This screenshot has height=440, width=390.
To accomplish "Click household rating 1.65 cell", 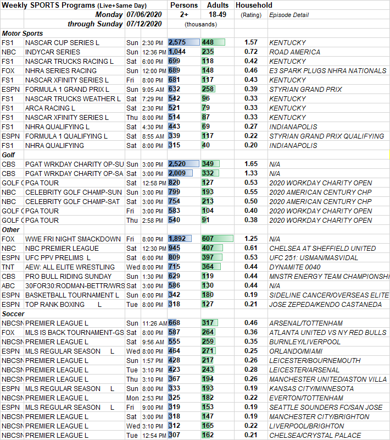I will coord(251,164).
